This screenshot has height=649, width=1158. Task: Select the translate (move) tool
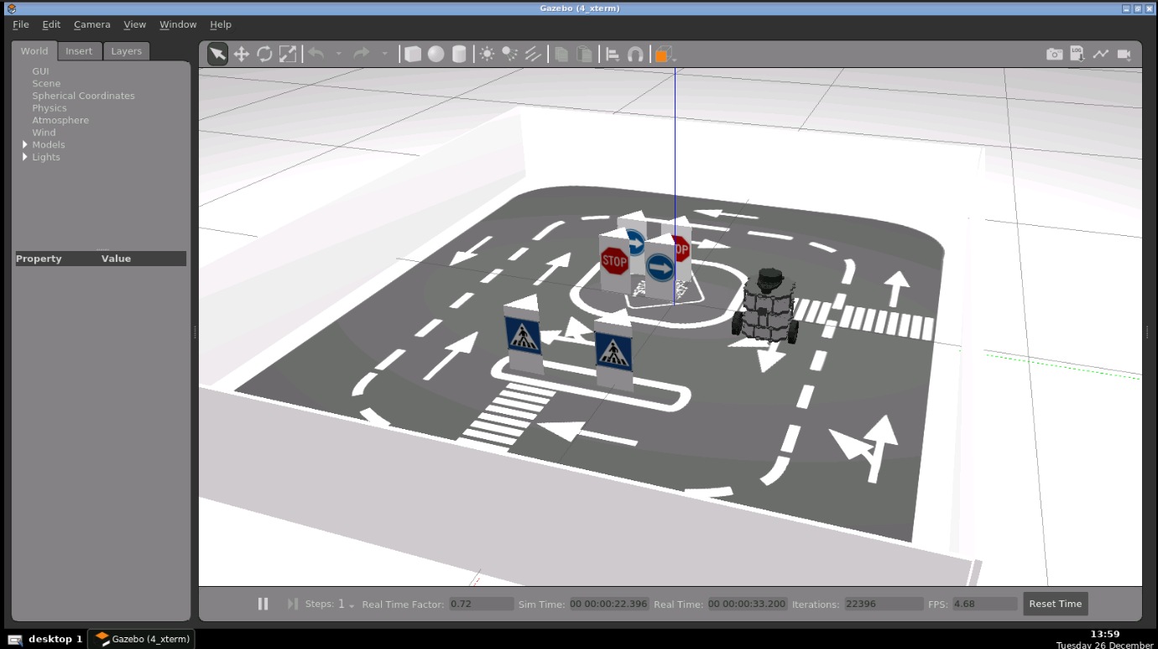coord(241,55)
